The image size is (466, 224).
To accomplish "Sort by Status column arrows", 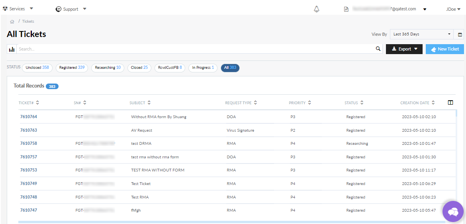I will click(x=362, y=103).
